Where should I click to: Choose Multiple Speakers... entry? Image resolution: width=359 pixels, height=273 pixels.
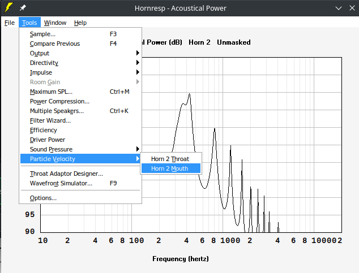[x=80, y=111]
